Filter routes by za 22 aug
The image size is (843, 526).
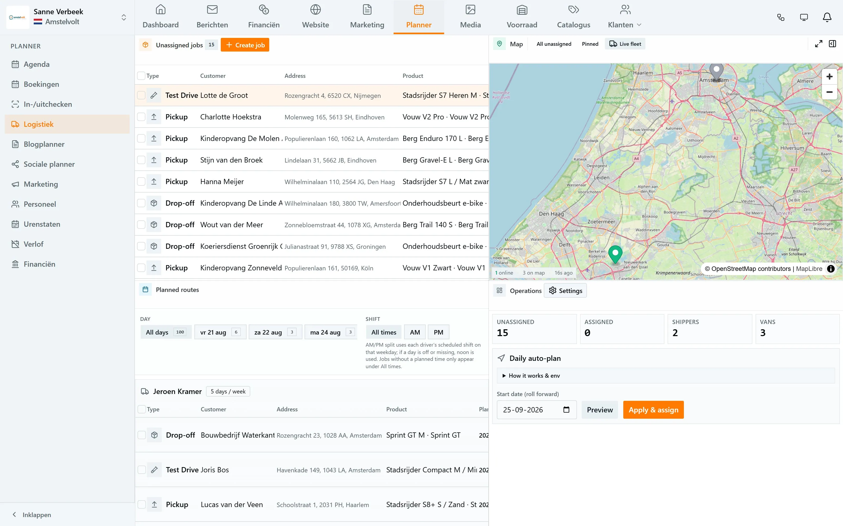(x=275, y=332)
